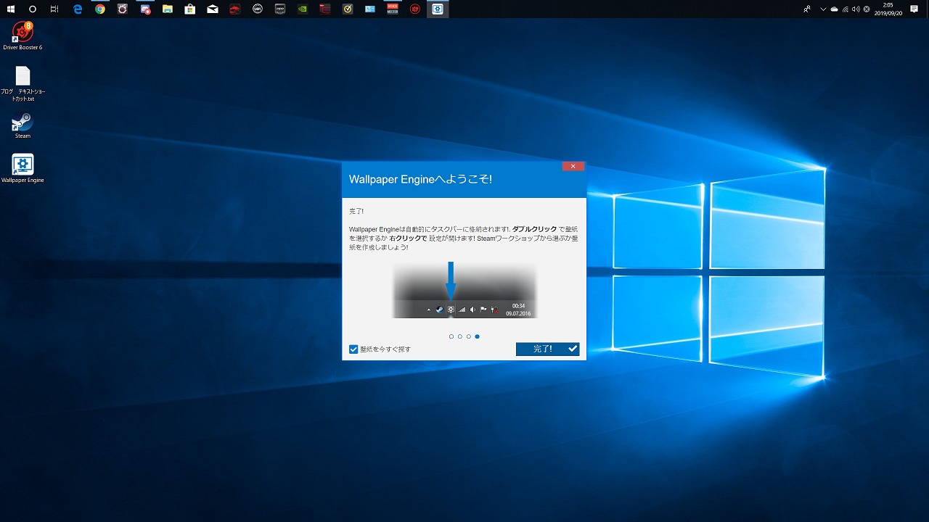Launch Google Chrome from taskbar
The image size is (929, 522).
click(100, 9)
